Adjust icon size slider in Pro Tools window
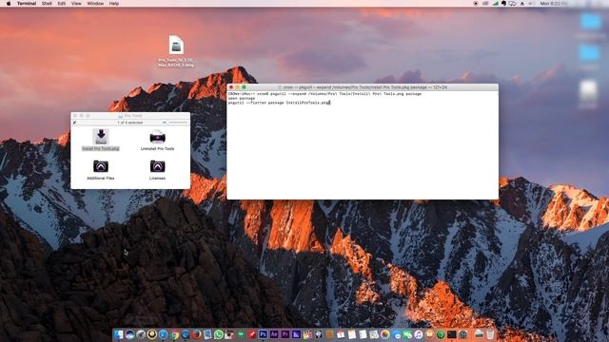This screenshot has width=609, height=342. (175, 123)
